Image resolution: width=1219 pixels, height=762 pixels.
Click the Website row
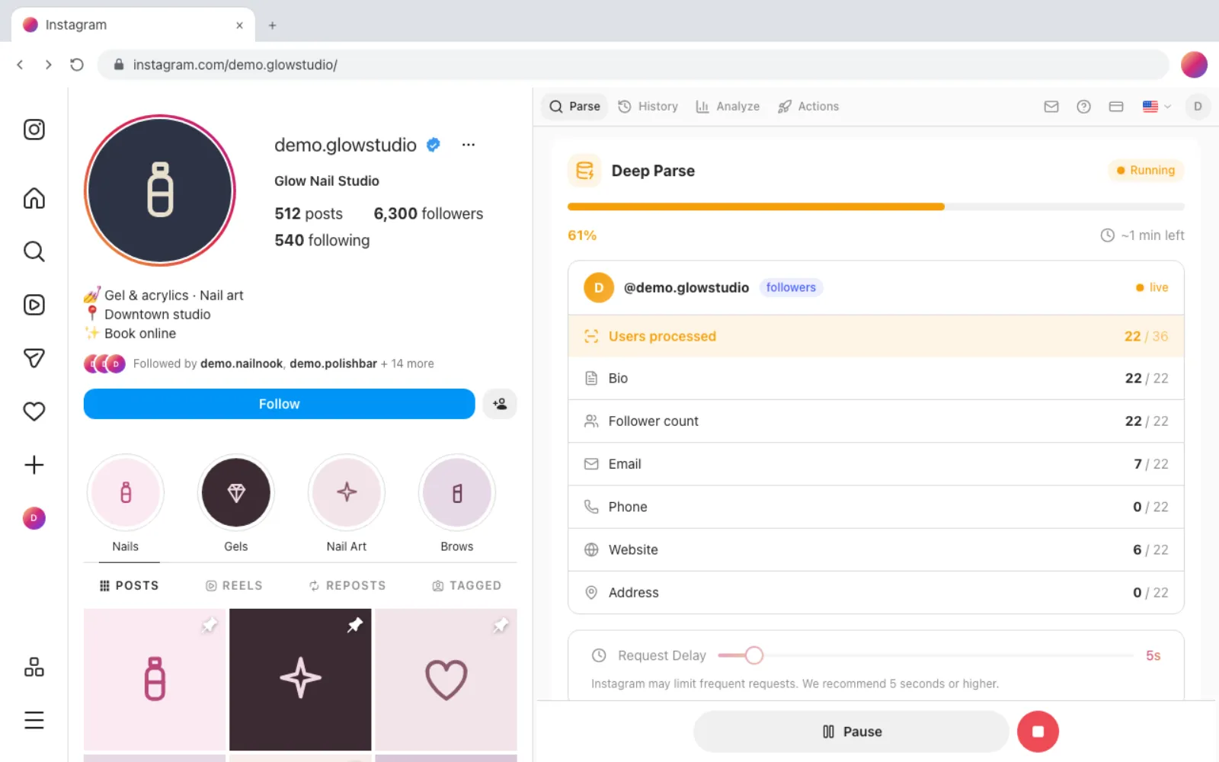click(876, 549)
